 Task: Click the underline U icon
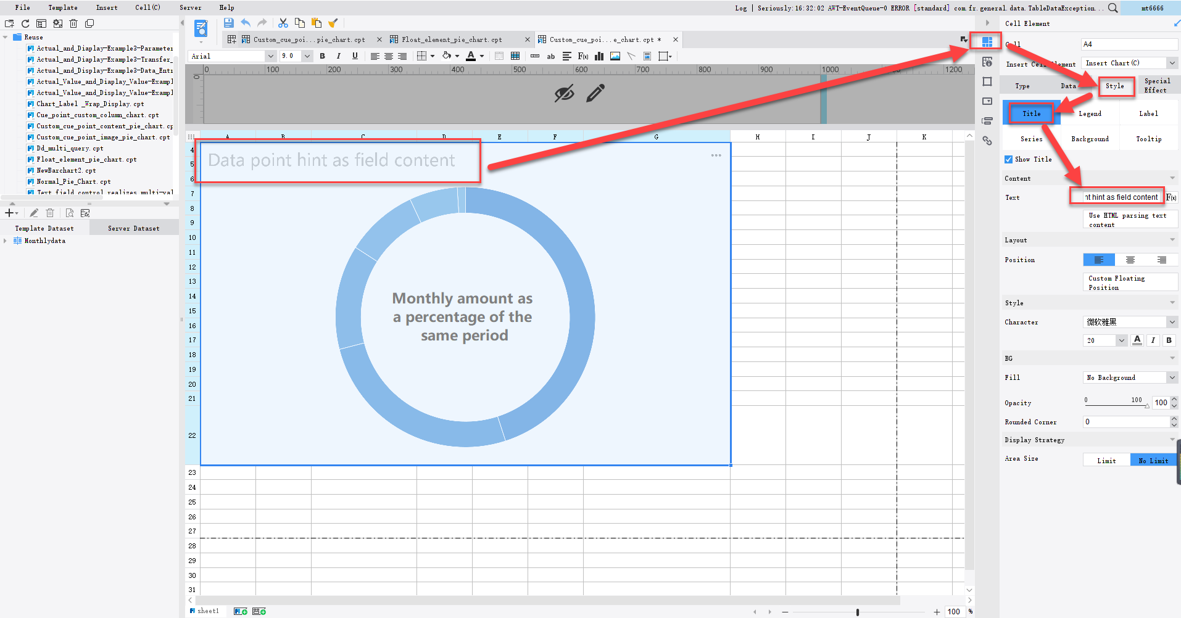coord(355,56)
